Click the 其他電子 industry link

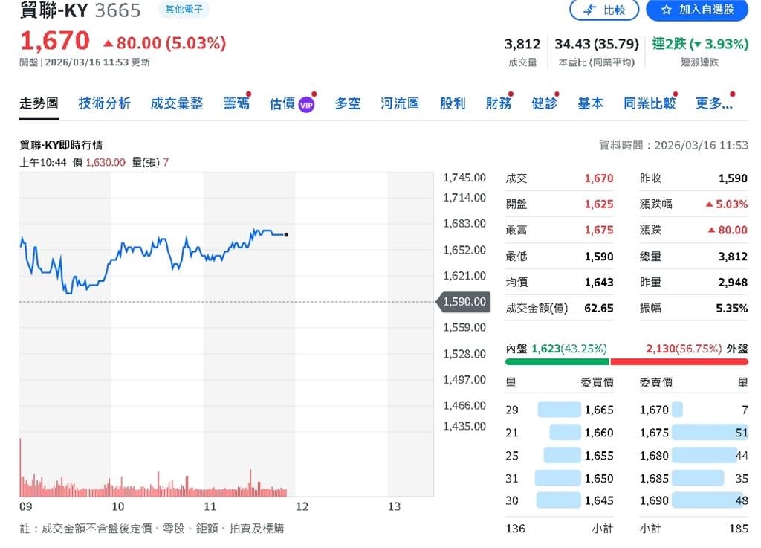coord(184,10)
